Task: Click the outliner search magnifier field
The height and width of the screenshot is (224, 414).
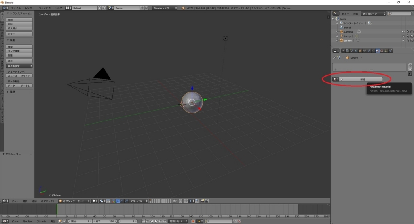Action: point(399,13)
